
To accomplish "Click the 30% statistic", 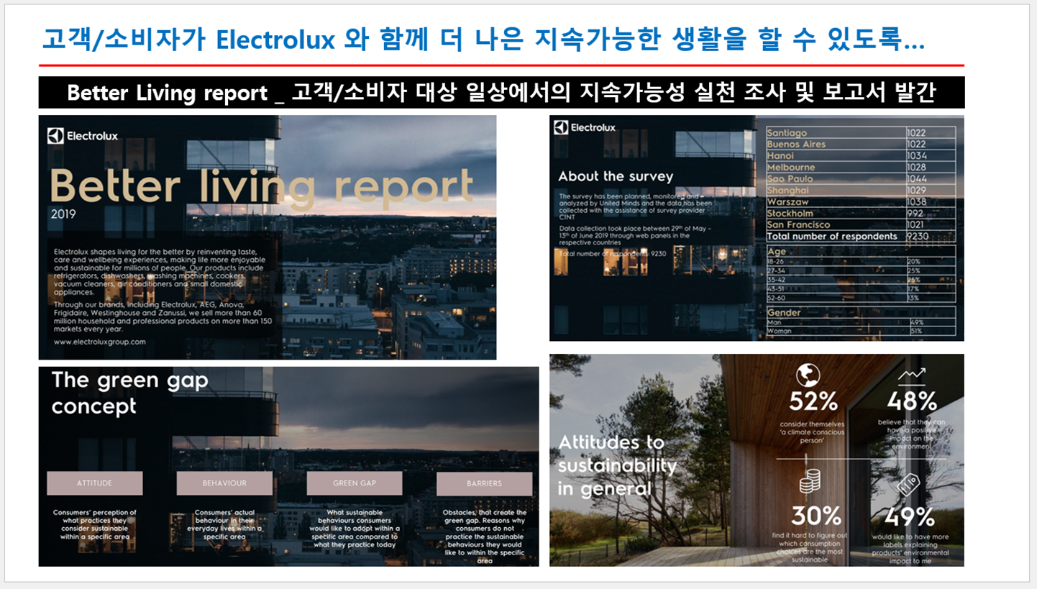I will [x=816, y=516].
